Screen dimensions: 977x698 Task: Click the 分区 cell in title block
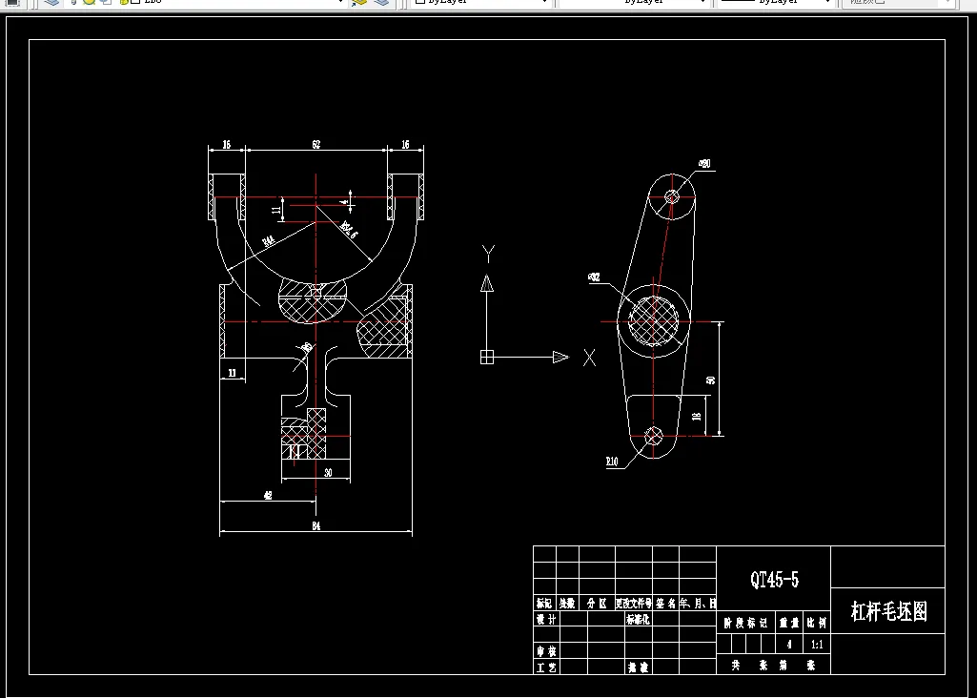click(x=597, y=604)
